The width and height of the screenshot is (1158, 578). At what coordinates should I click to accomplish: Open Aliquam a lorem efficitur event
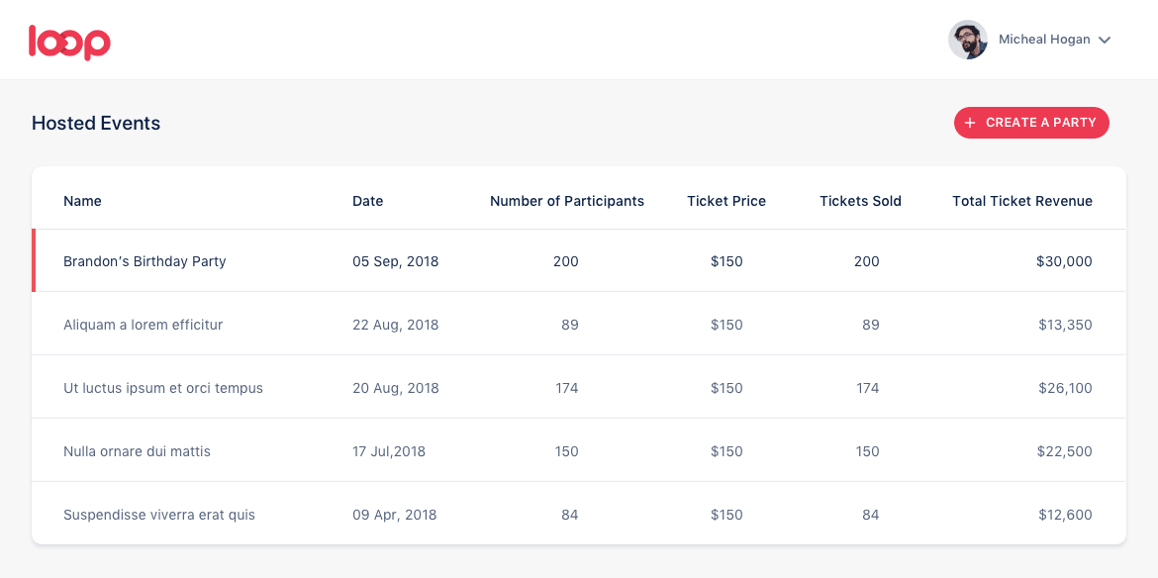pos(144,325)
